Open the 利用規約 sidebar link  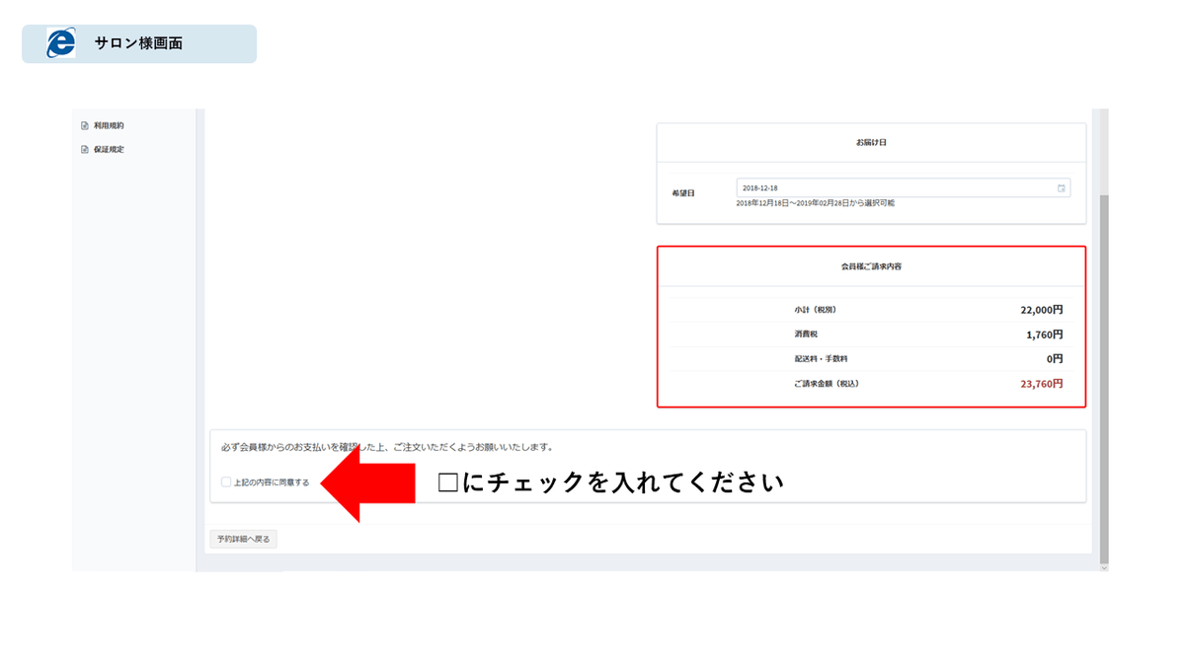point(109,125)
